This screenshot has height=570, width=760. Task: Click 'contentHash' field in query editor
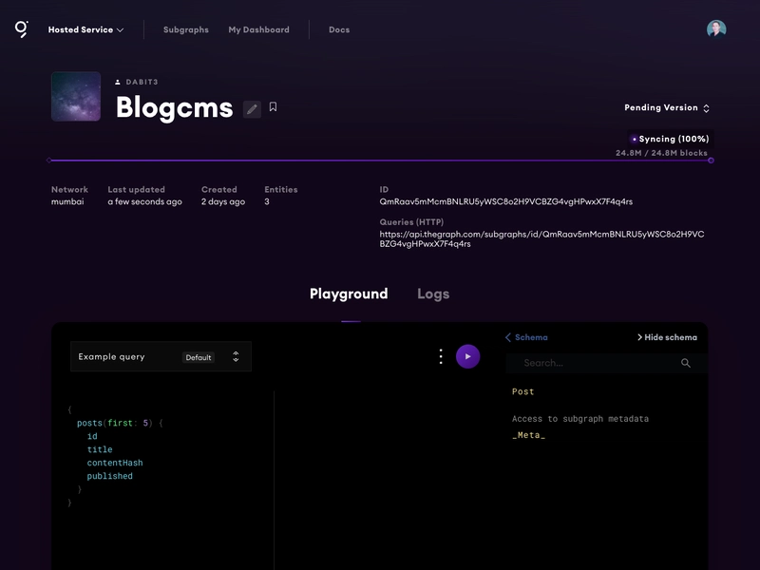point(115,463)
